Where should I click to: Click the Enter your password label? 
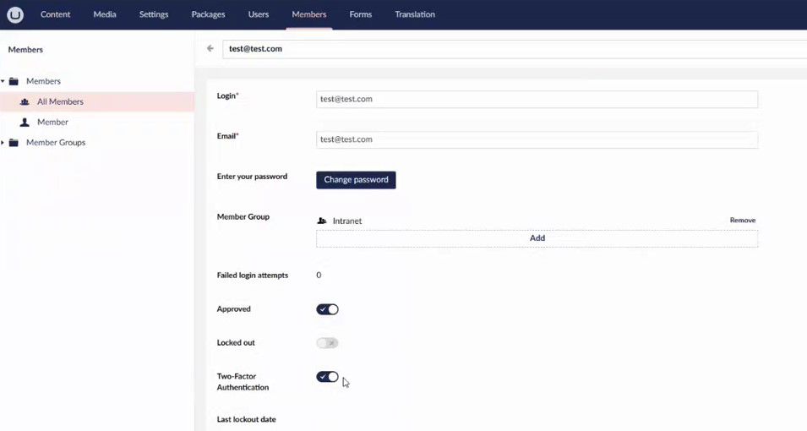point(252,176)
